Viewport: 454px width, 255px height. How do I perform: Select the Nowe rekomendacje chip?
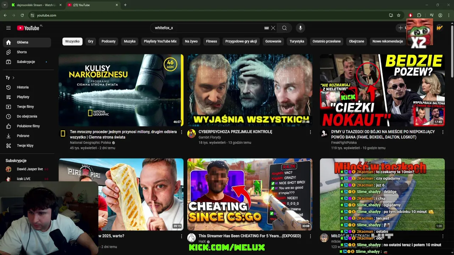pyautogui.click(x=388, y=41)
